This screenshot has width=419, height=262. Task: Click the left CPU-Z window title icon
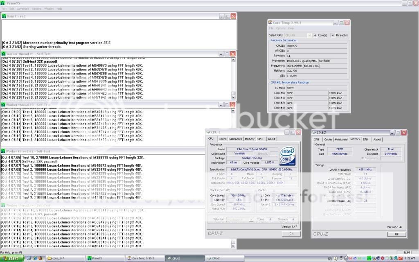(x=208, y=132)
